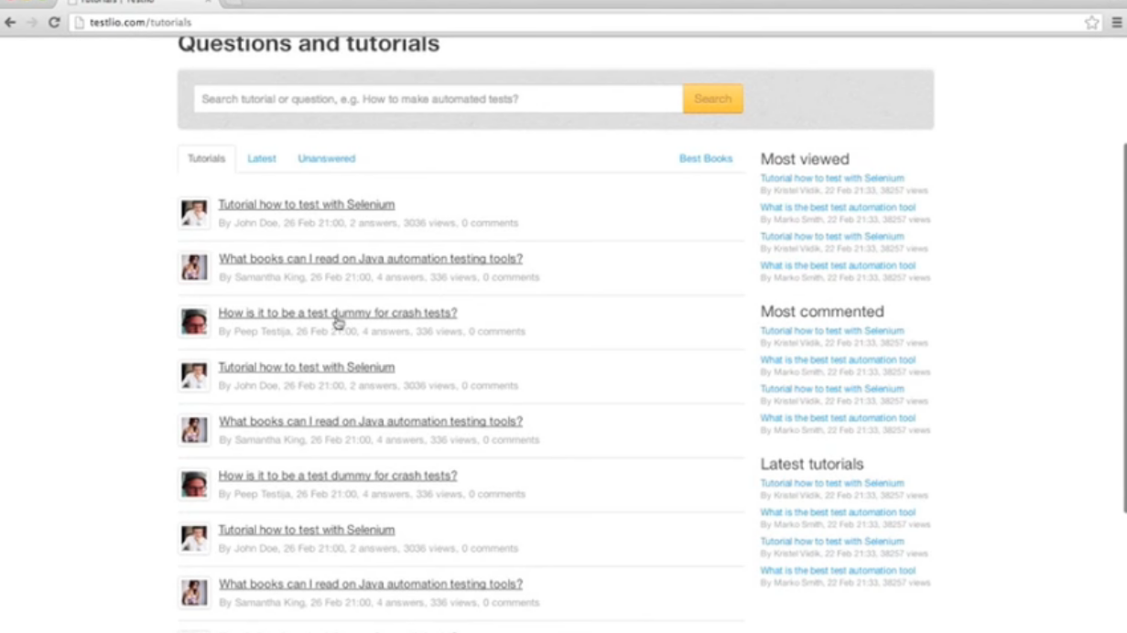Open first 'How is it to be a test dummy' question
1127x633 pixels.
pyautogui.click(x=338, y=313)
